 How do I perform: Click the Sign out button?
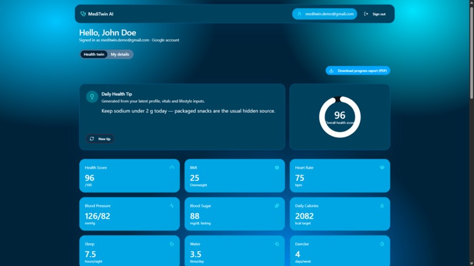pos(375,14)
